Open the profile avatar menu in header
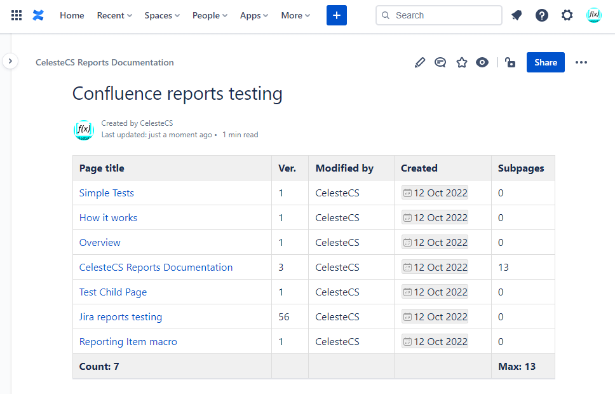 coord(594,15)
